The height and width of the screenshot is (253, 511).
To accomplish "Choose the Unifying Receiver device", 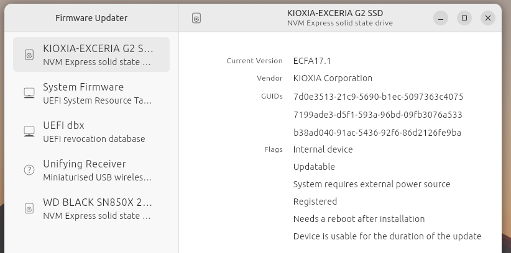I will (x=97, y=170).
